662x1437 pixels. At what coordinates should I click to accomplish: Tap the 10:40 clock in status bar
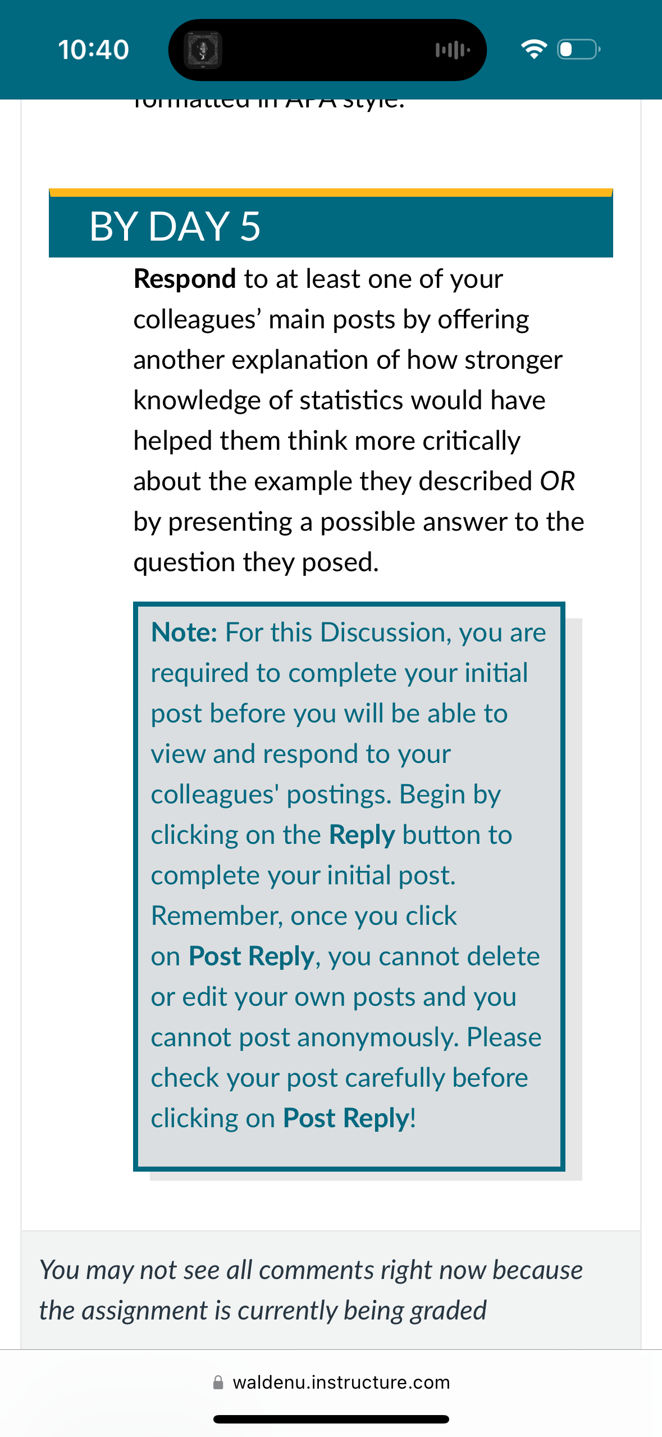94,49
